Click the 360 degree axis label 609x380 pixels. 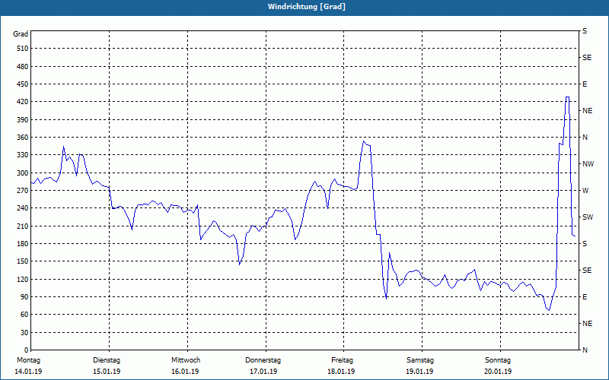point(23,138)
